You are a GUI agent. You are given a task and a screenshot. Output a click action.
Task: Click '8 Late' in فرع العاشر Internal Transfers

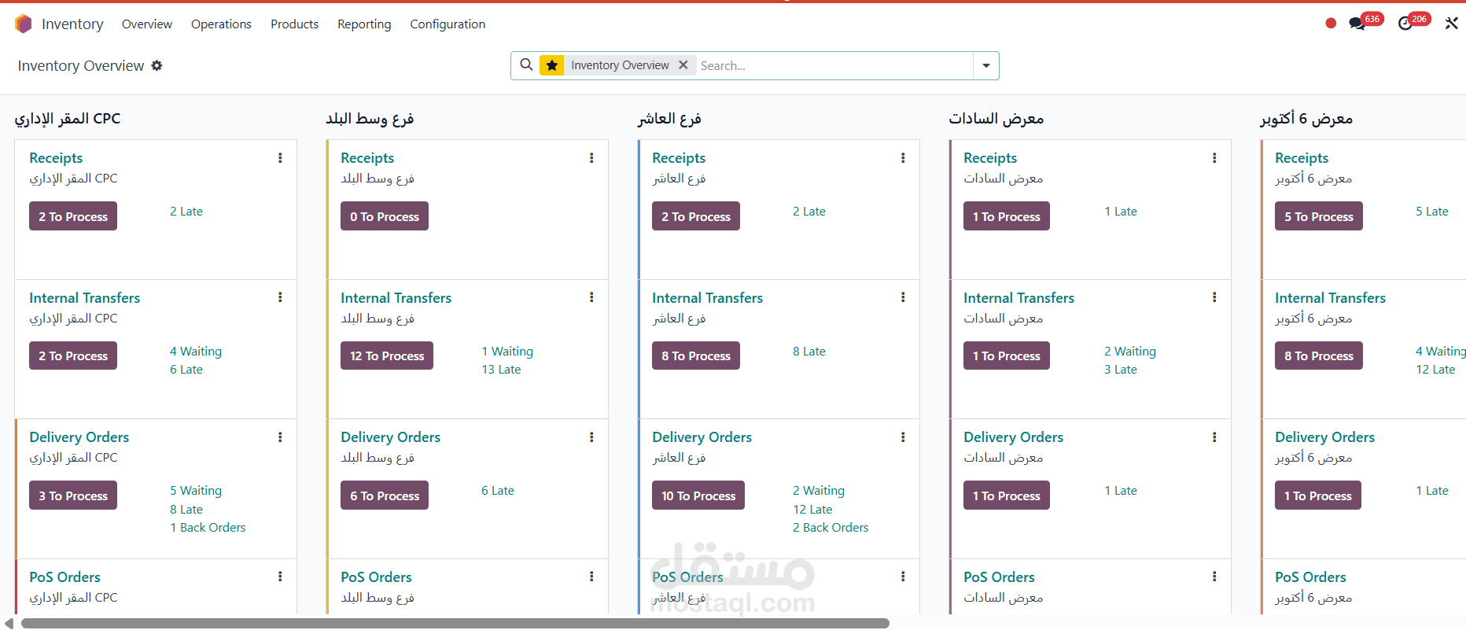[809, 352]
